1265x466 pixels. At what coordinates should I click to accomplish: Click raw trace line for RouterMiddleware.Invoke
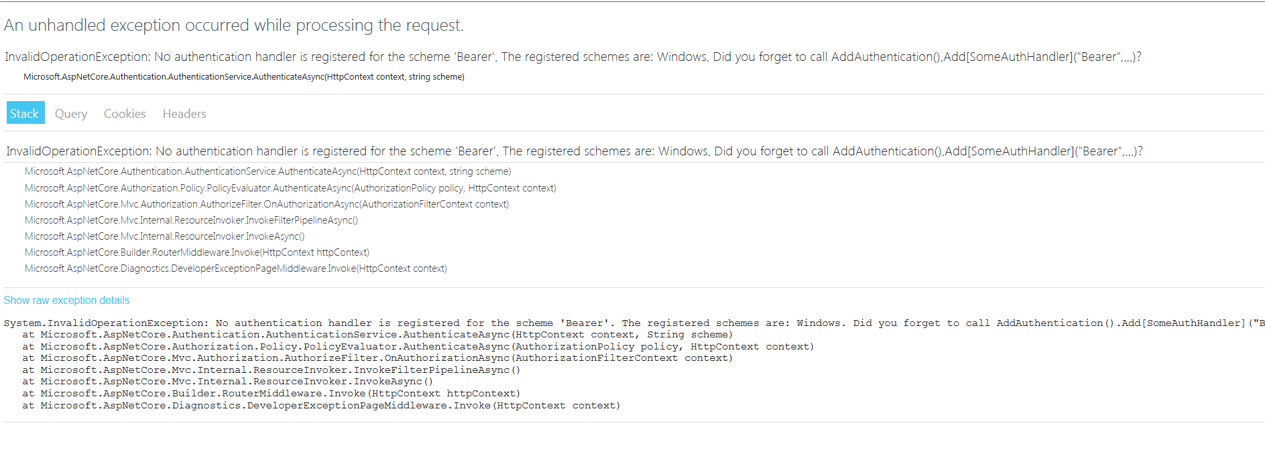coord(272,394)
